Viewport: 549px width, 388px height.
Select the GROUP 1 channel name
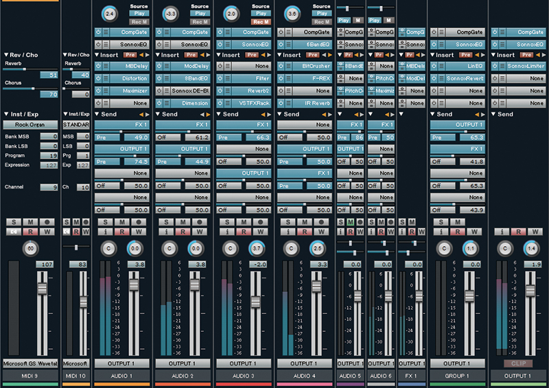pos(457,376)
